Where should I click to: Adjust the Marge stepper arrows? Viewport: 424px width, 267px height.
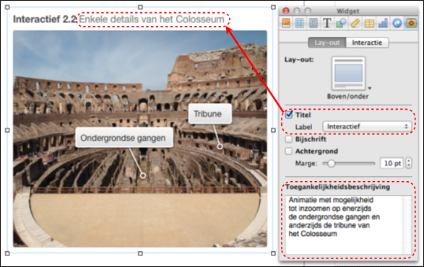409,163
